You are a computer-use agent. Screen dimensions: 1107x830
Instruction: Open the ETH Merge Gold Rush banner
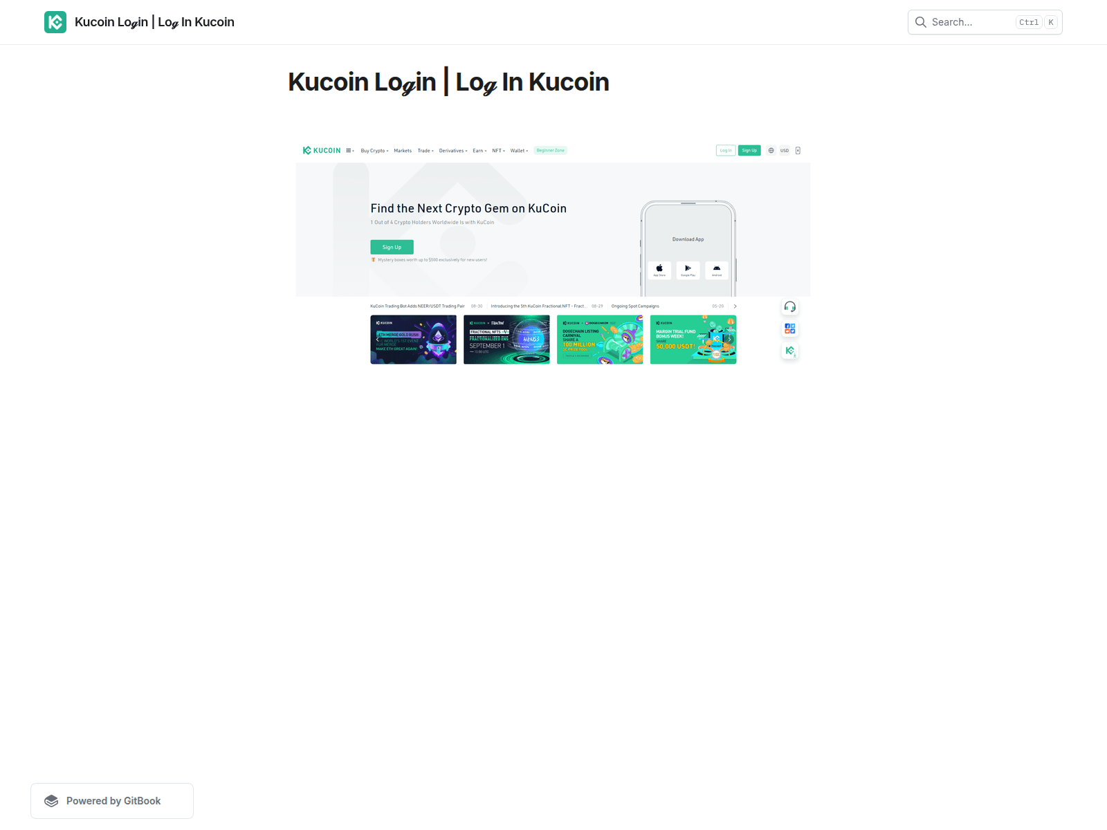(x=414, y=340)
